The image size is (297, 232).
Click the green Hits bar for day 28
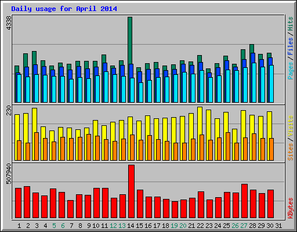252,49
